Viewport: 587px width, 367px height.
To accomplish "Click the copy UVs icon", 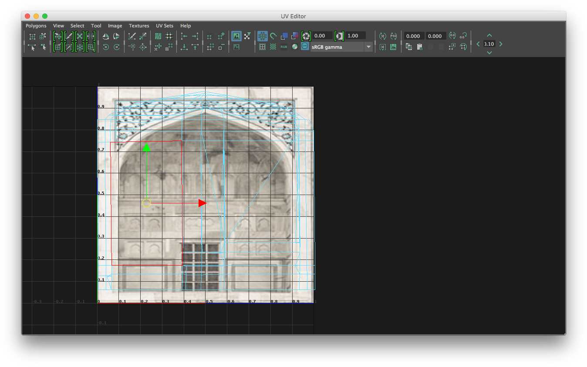I will tap(408, 47).
